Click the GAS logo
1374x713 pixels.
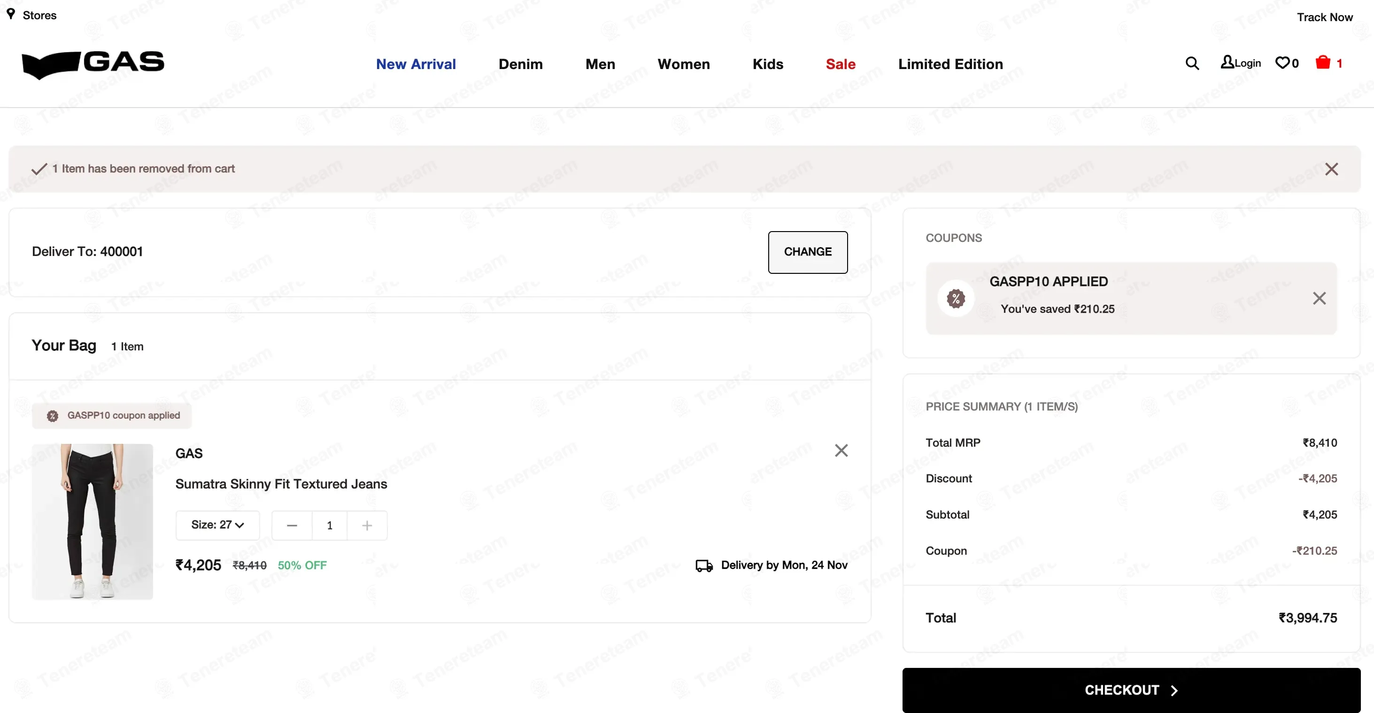click(x=93, y=64)
